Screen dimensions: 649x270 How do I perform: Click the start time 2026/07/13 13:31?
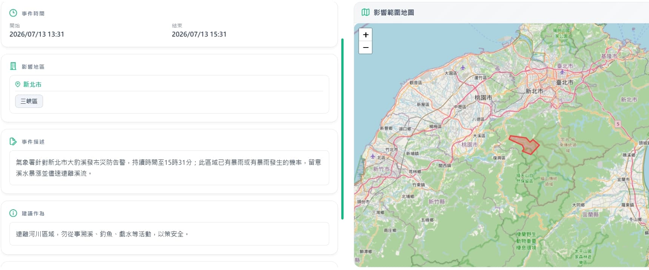click(37, 34)
